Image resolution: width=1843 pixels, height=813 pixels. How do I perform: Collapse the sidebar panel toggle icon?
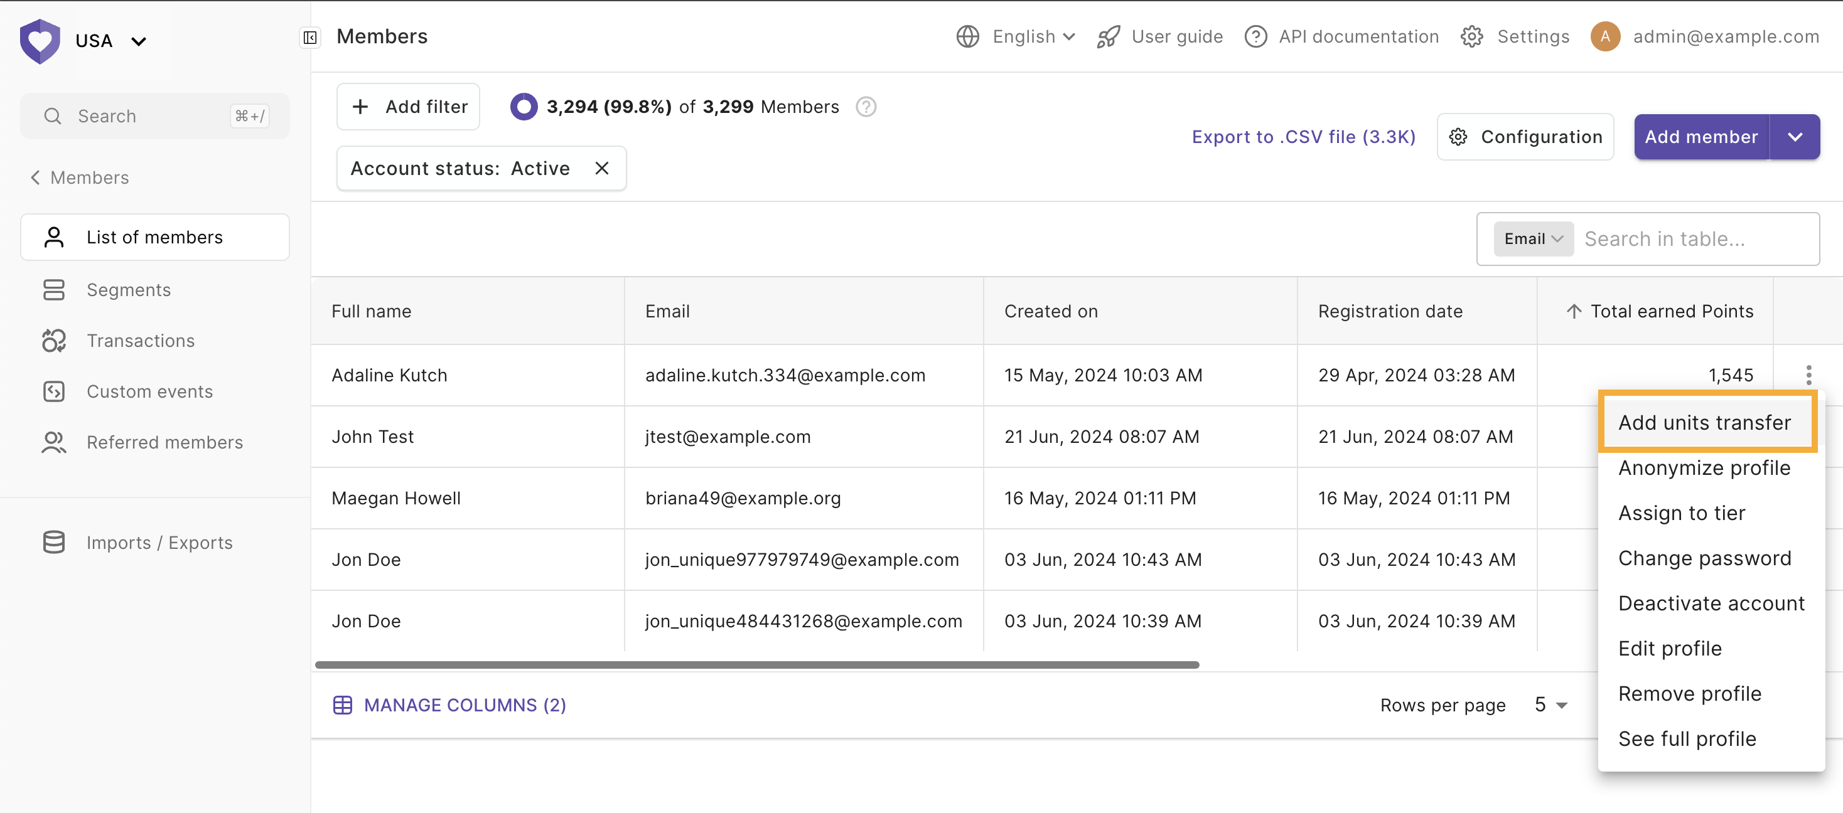(310, 37)
